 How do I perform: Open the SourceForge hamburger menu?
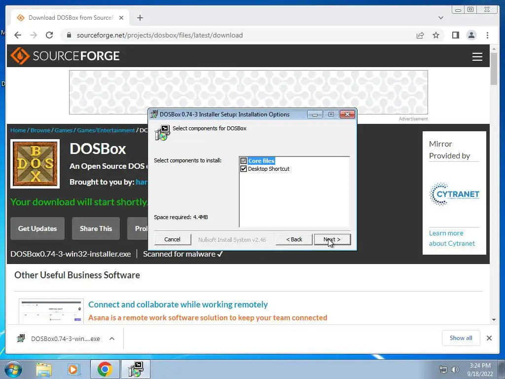(x=477, y=56)
